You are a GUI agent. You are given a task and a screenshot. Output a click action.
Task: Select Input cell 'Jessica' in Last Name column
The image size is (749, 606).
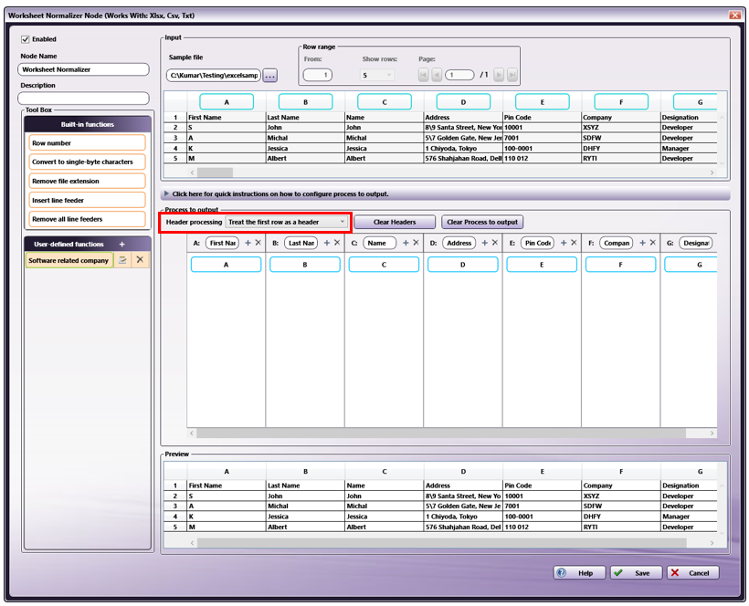(305, 149)
